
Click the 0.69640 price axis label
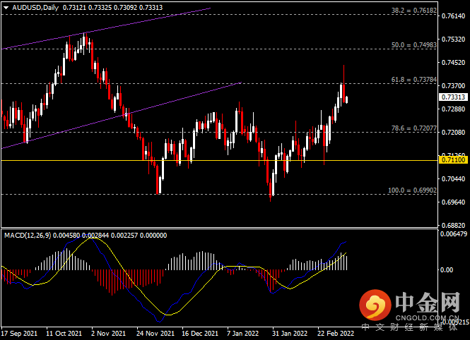(452, 202)
